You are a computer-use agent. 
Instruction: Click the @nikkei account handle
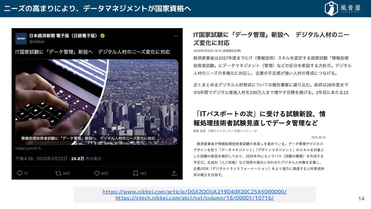click(x=37, y=42)
